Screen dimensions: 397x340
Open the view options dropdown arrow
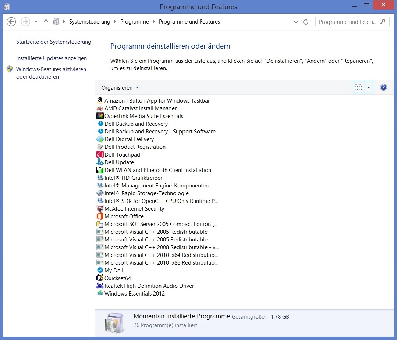click(369, 87)
